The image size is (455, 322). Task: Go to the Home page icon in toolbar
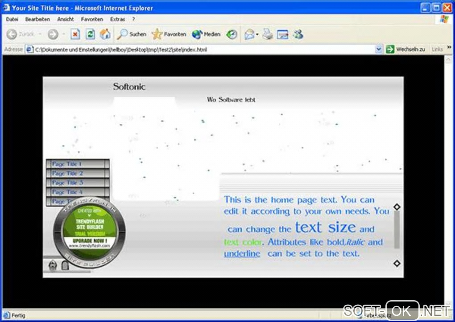(105, 34)
